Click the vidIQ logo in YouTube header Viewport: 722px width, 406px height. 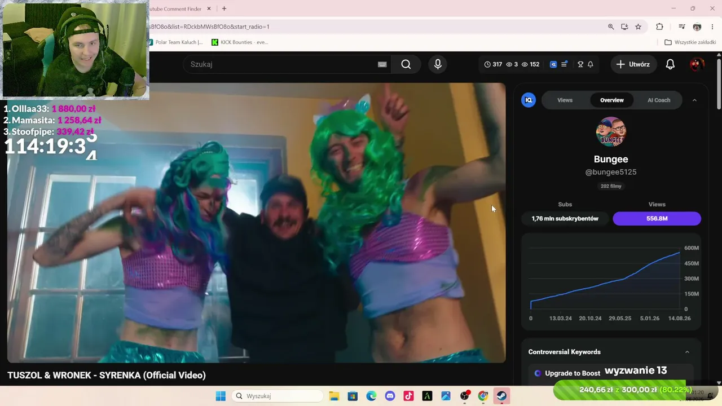(x=553, y=64)
